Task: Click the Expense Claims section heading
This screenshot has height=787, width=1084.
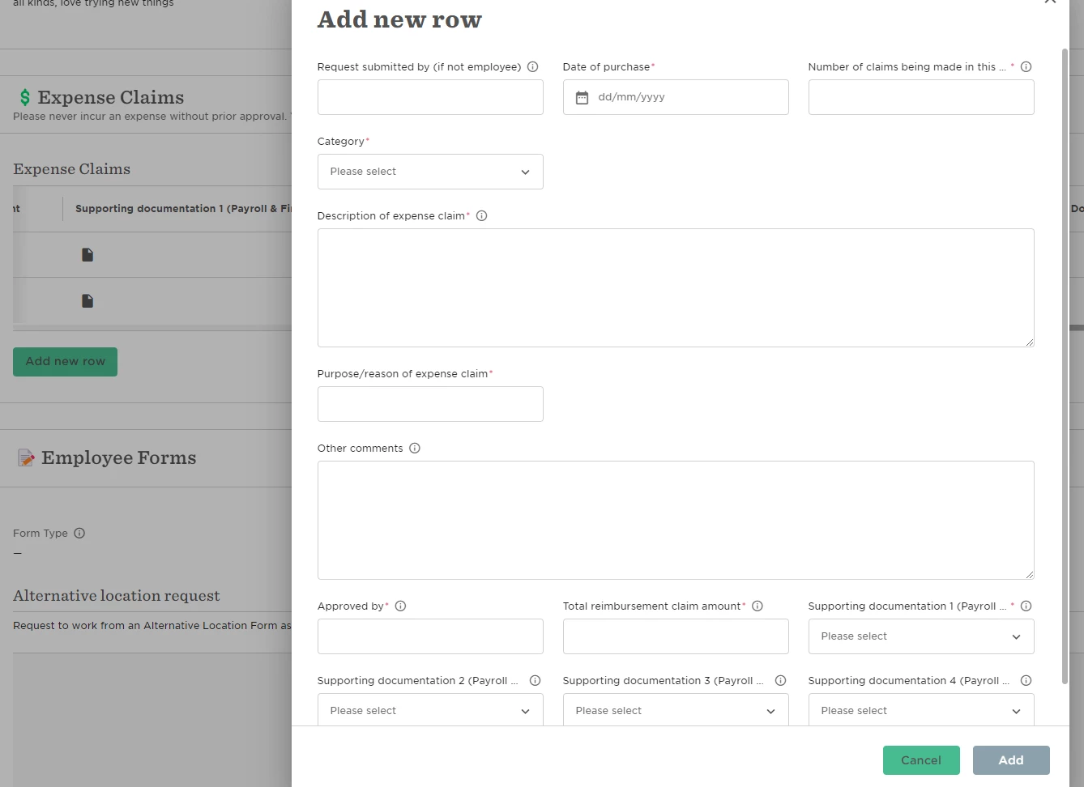Action: [111, 98]
